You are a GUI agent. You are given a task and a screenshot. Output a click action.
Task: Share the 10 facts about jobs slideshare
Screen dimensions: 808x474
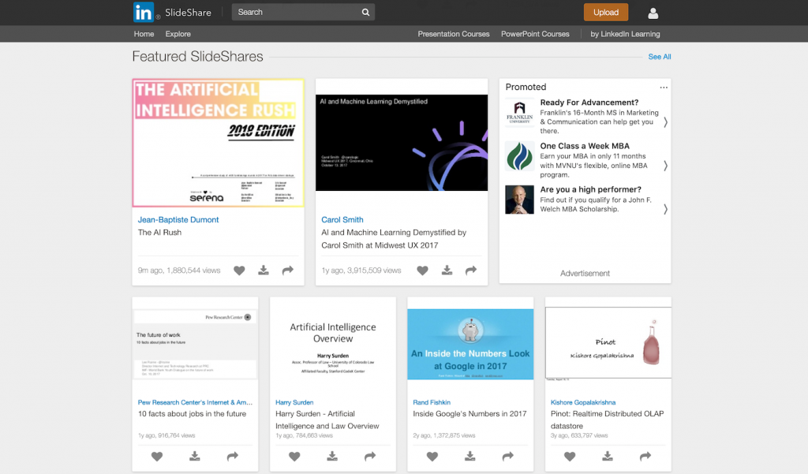click(233, 456)
